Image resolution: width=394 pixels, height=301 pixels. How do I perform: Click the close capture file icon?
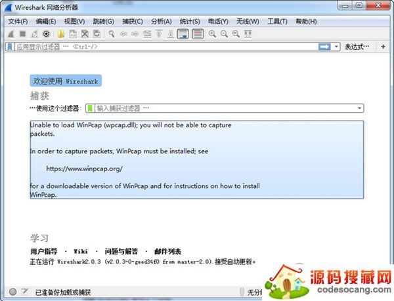(85, 34)
